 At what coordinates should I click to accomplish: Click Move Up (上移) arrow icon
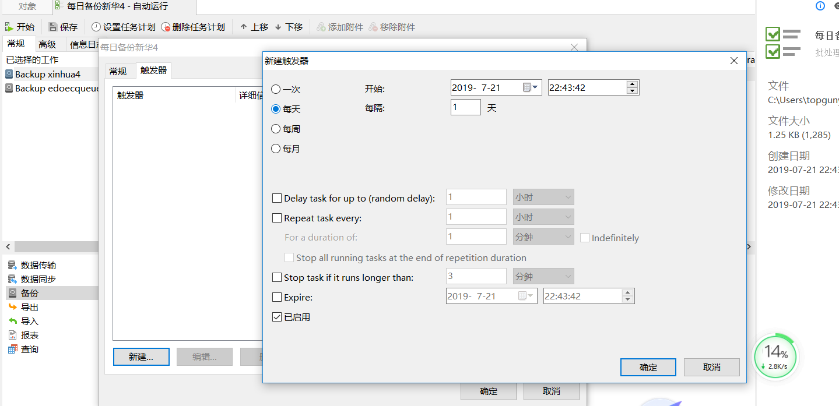tap(244, 27)
